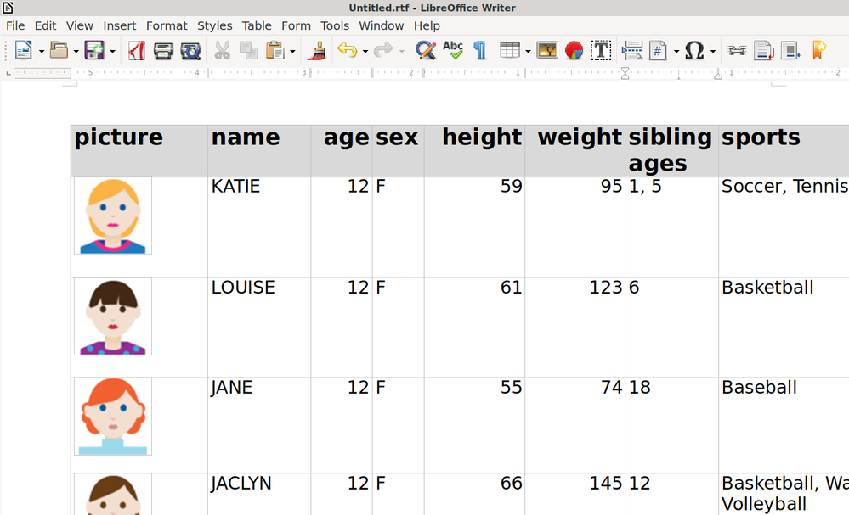The height and width of the screenshot is (515, 849).
Task: Toggle formatting marks pilcrow icon
Action: 479,51
